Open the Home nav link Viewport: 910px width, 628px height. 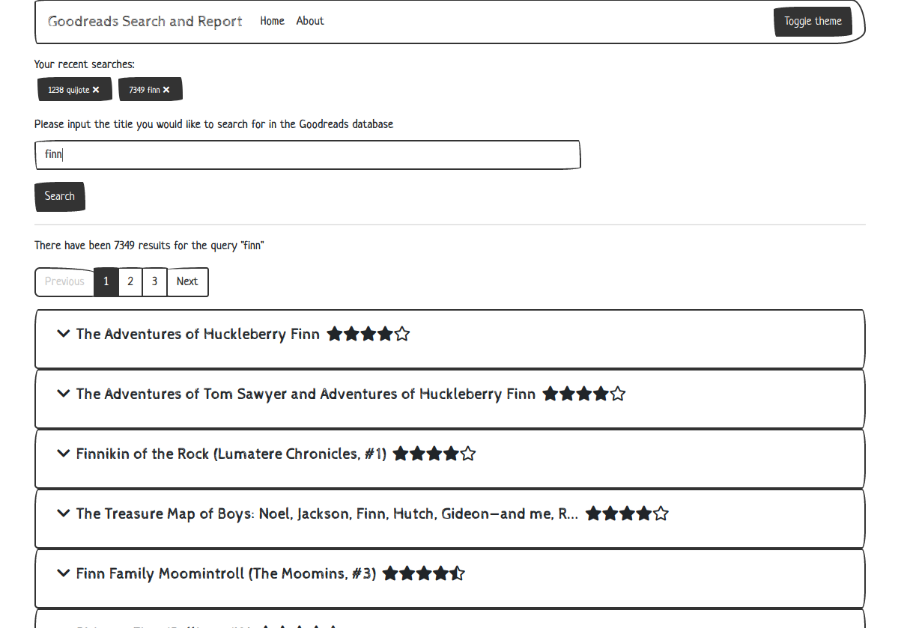(272, 21)
